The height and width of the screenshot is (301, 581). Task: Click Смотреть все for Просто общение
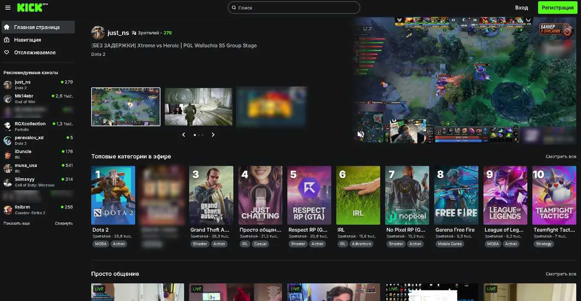coord(561,274)
